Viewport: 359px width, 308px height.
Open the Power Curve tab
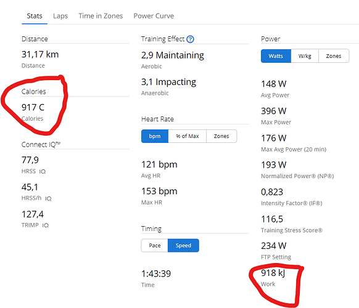coord(154,16)
